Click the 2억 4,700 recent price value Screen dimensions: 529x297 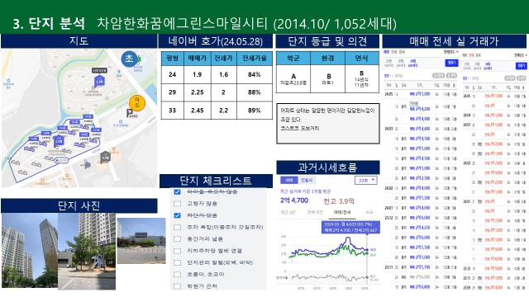[294, 200]
